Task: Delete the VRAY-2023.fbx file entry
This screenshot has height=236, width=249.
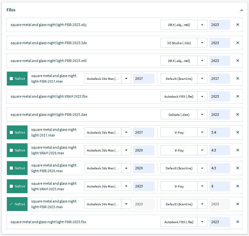Action: point(237,96)
